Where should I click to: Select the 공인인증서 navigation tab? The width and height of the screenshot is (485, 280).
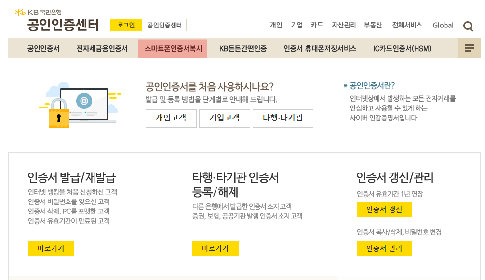coord(43,49)
